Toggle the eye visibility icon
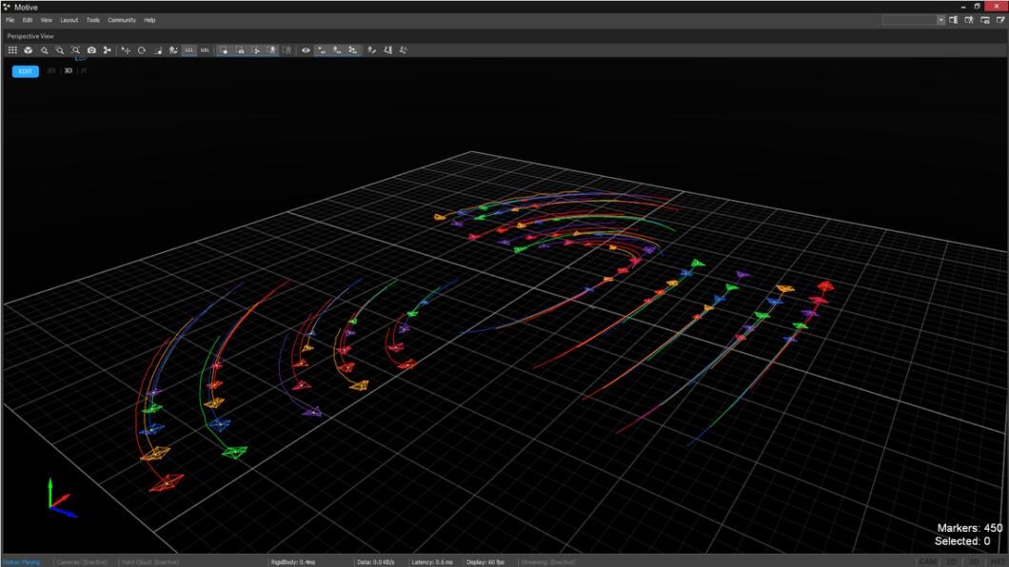The image size is (1009, 567). tap(306, 50)
